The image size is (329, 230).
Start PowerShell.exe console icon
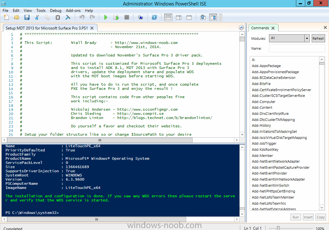coord(154,17)
